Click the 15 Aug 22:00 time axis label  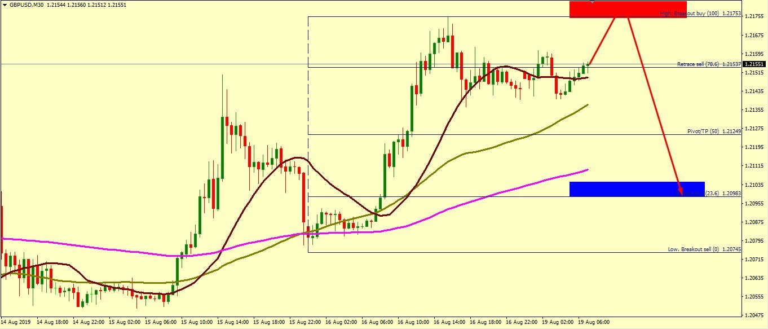305,322
